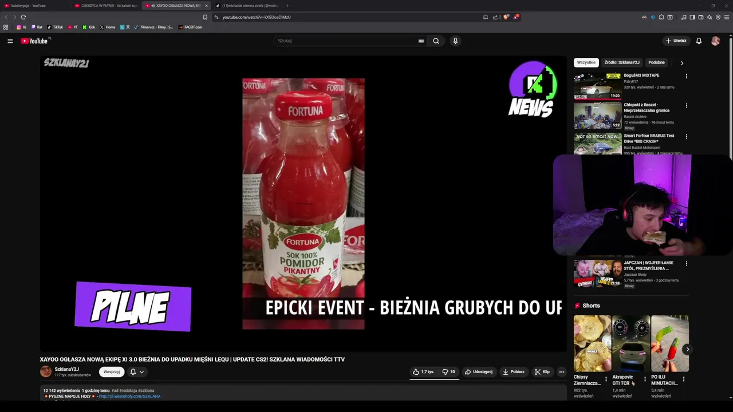Like the video with thumbs up
Viewport: 733px width, 412px height.
tap(424, 372)
